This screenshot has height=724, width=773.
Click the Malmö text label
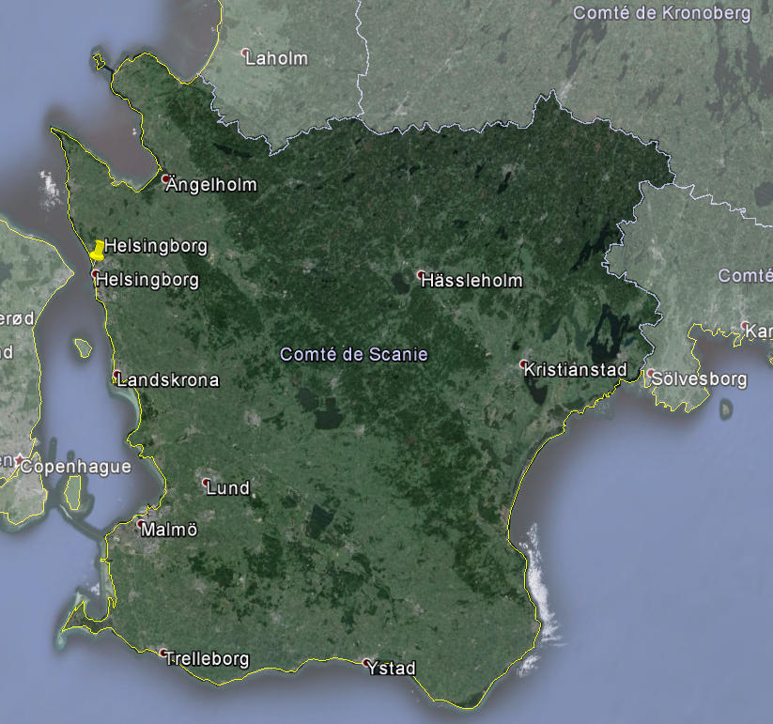tap(170, 531)
